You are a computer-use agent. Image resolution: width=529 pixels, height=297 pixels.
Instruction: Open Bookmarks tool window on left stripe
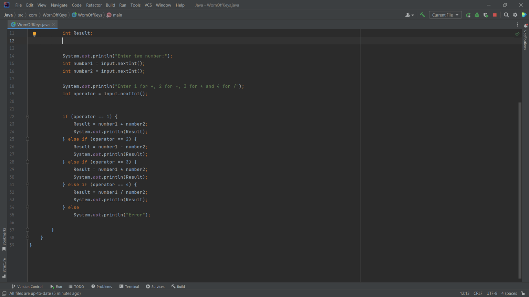[4, 239]
